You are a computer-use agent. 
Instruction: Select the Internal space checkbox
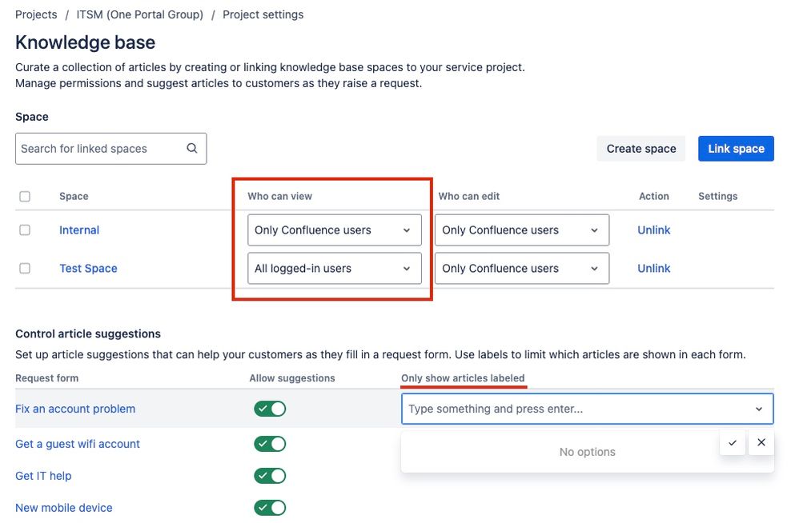(25, 230)
